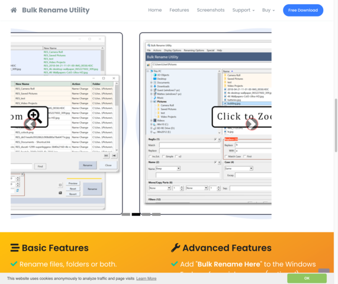The width and height of the screenshot is (338, 284).
Task: Click the magnifier zoom icon on left screenshot
Action: (x=34, y=116)
